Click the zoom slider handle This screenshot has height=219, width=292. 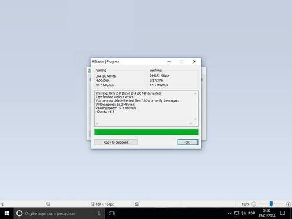click(271, 204)
